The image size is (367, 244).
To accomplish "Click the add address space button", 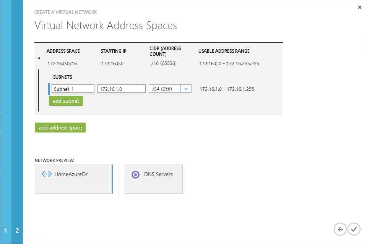I will pos(60,128).
